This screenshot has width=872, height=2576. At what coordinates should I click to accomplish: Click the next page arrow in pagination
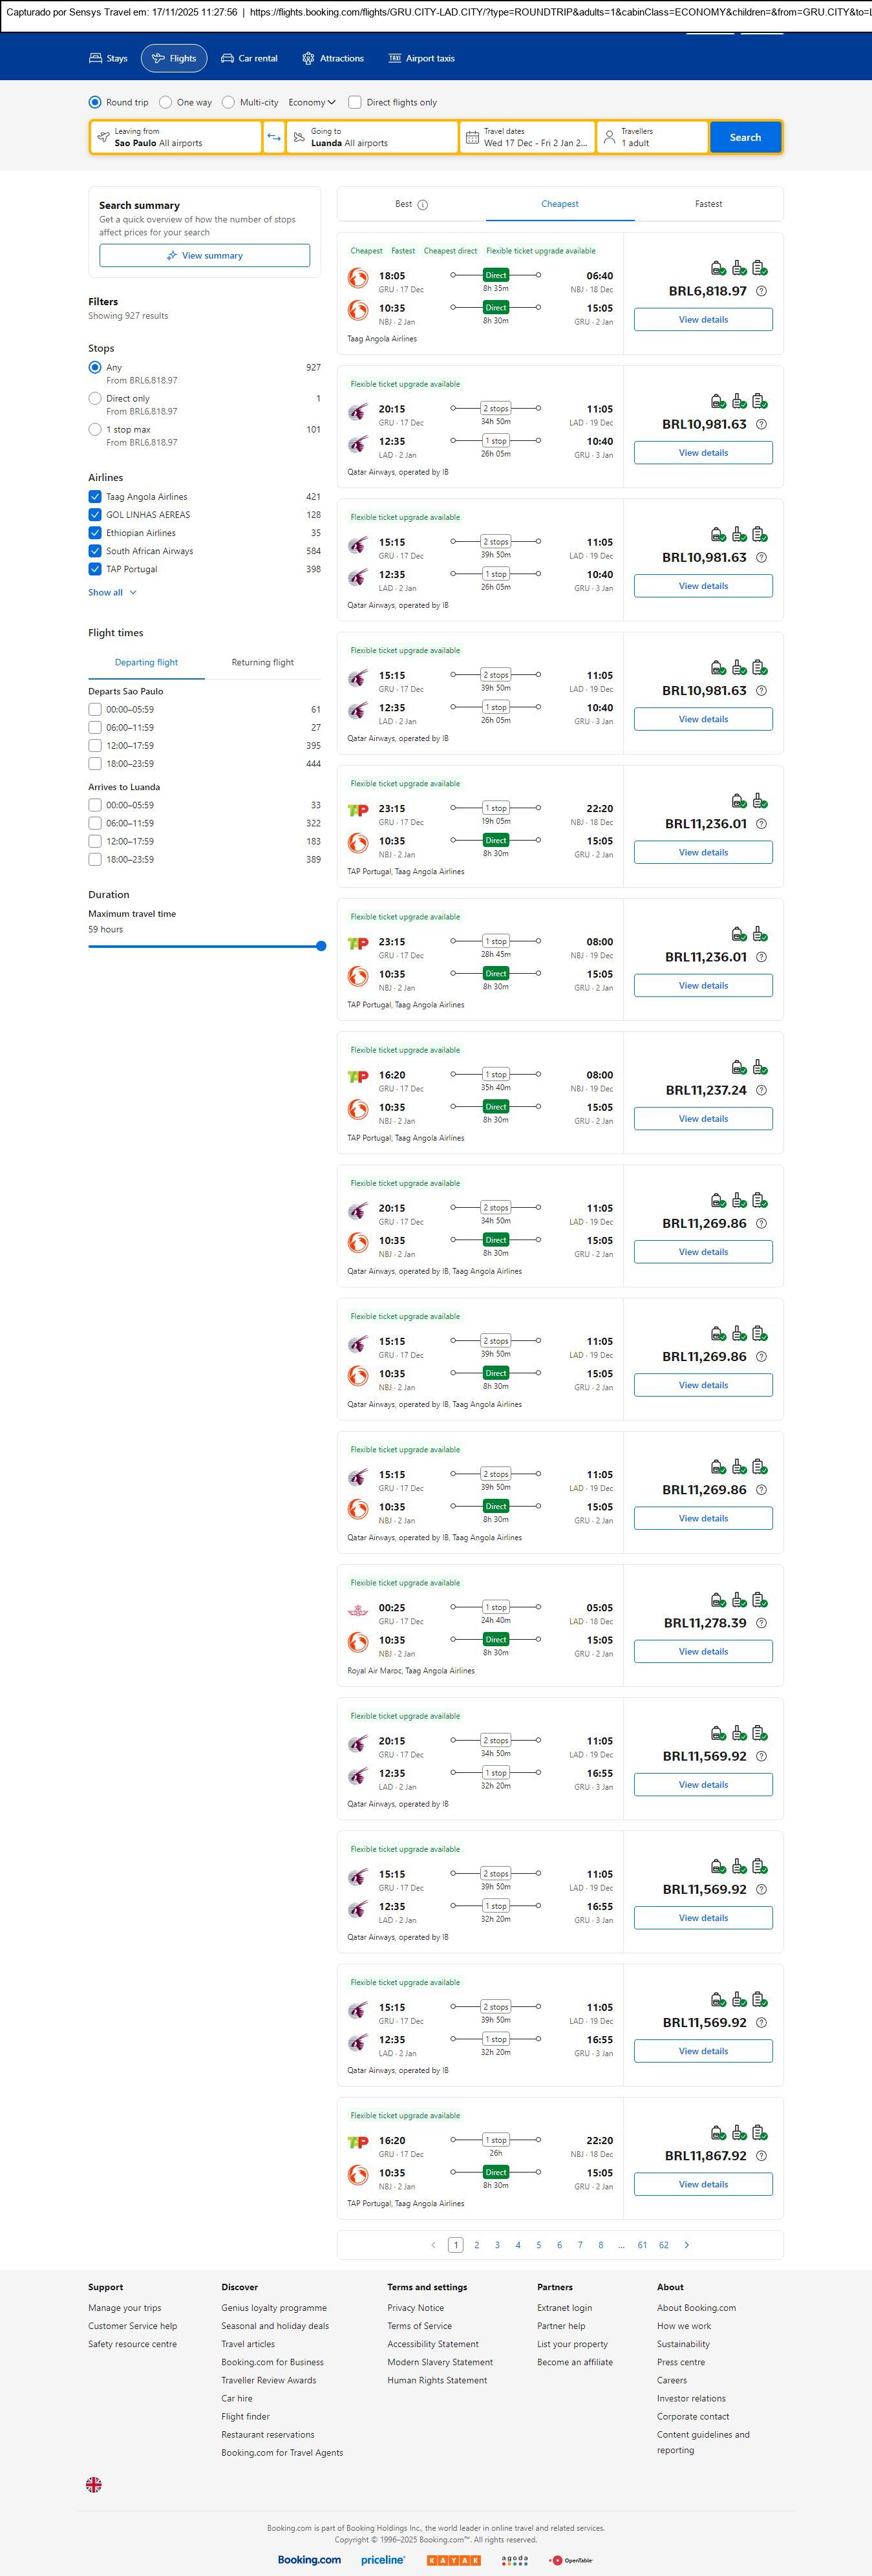(686, 2245)
